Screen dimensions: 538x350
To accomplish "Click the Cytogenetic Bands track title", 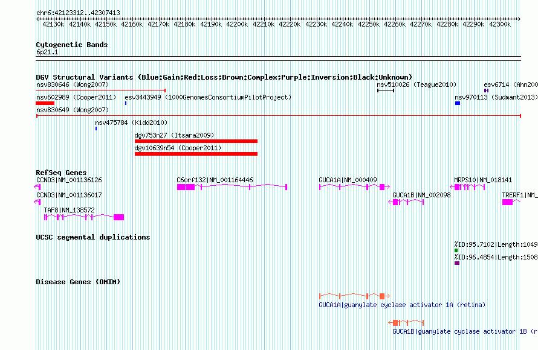I will click(72, 45).
